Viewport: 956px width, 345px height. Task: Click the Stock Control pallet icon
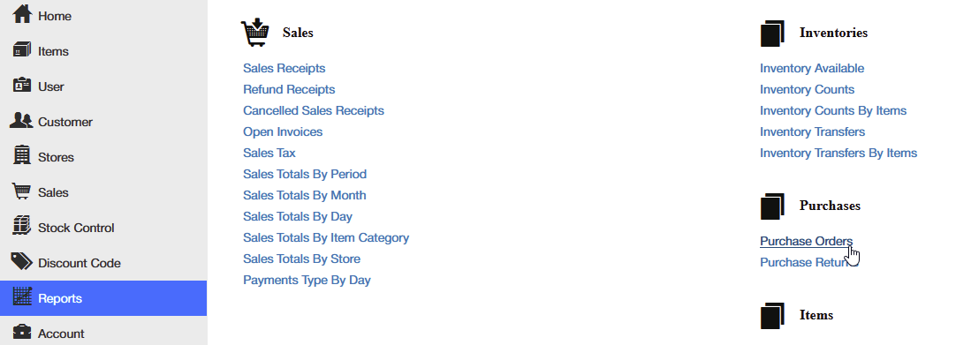pyautogui.click(x=21, y=226)
